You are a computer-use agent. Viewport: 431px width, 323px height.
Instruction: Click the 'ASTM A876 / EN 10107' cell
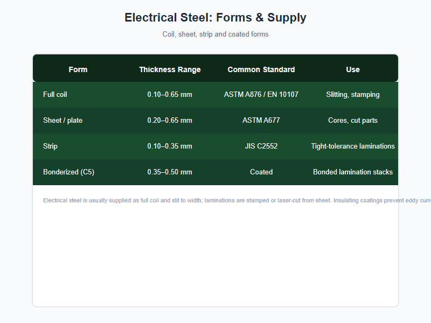pos(261,95)
